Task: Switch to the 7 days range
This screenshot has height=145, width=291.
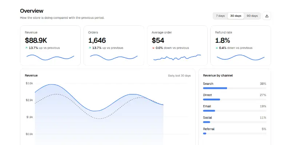Action: coord(220,16)
